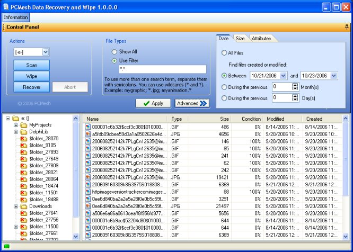Image resolution: width=353 pixels, height=252 pixels.
Task: Click the deleted folder icon for $folder_28021
Action: tap(23, 173)
